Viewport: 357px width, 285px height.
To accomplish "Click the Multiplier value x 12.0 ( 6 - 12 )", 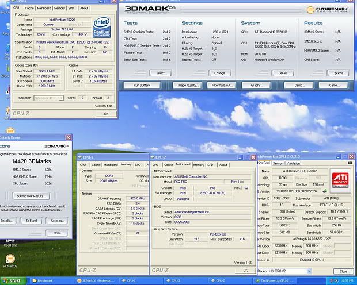I will coord(47,76).
